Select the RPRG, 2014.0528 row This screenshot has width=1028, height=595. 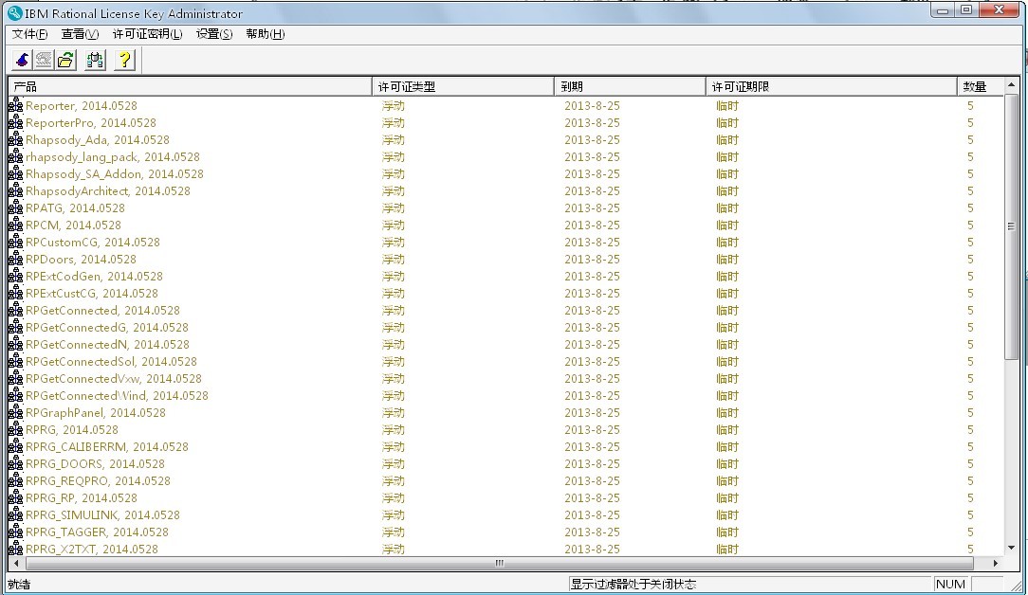coord(505,429)
